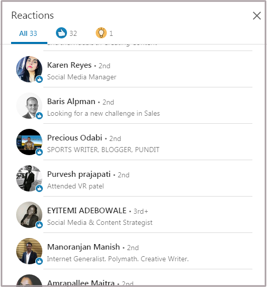
Task: Open Karen Reyes profile photo
Action: [29, 69]
